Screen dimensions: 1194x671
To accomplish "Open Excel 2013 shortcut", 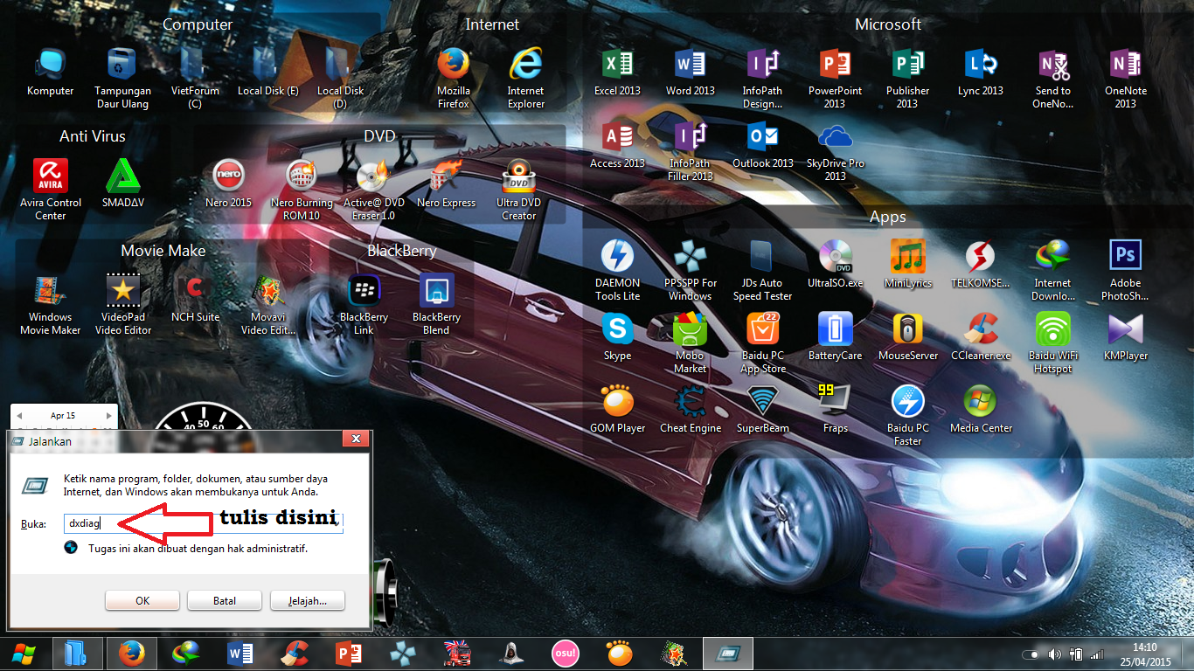I will 617,73.
